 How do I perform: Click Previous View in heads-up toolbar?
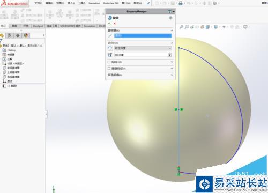[x=192, y=27]
